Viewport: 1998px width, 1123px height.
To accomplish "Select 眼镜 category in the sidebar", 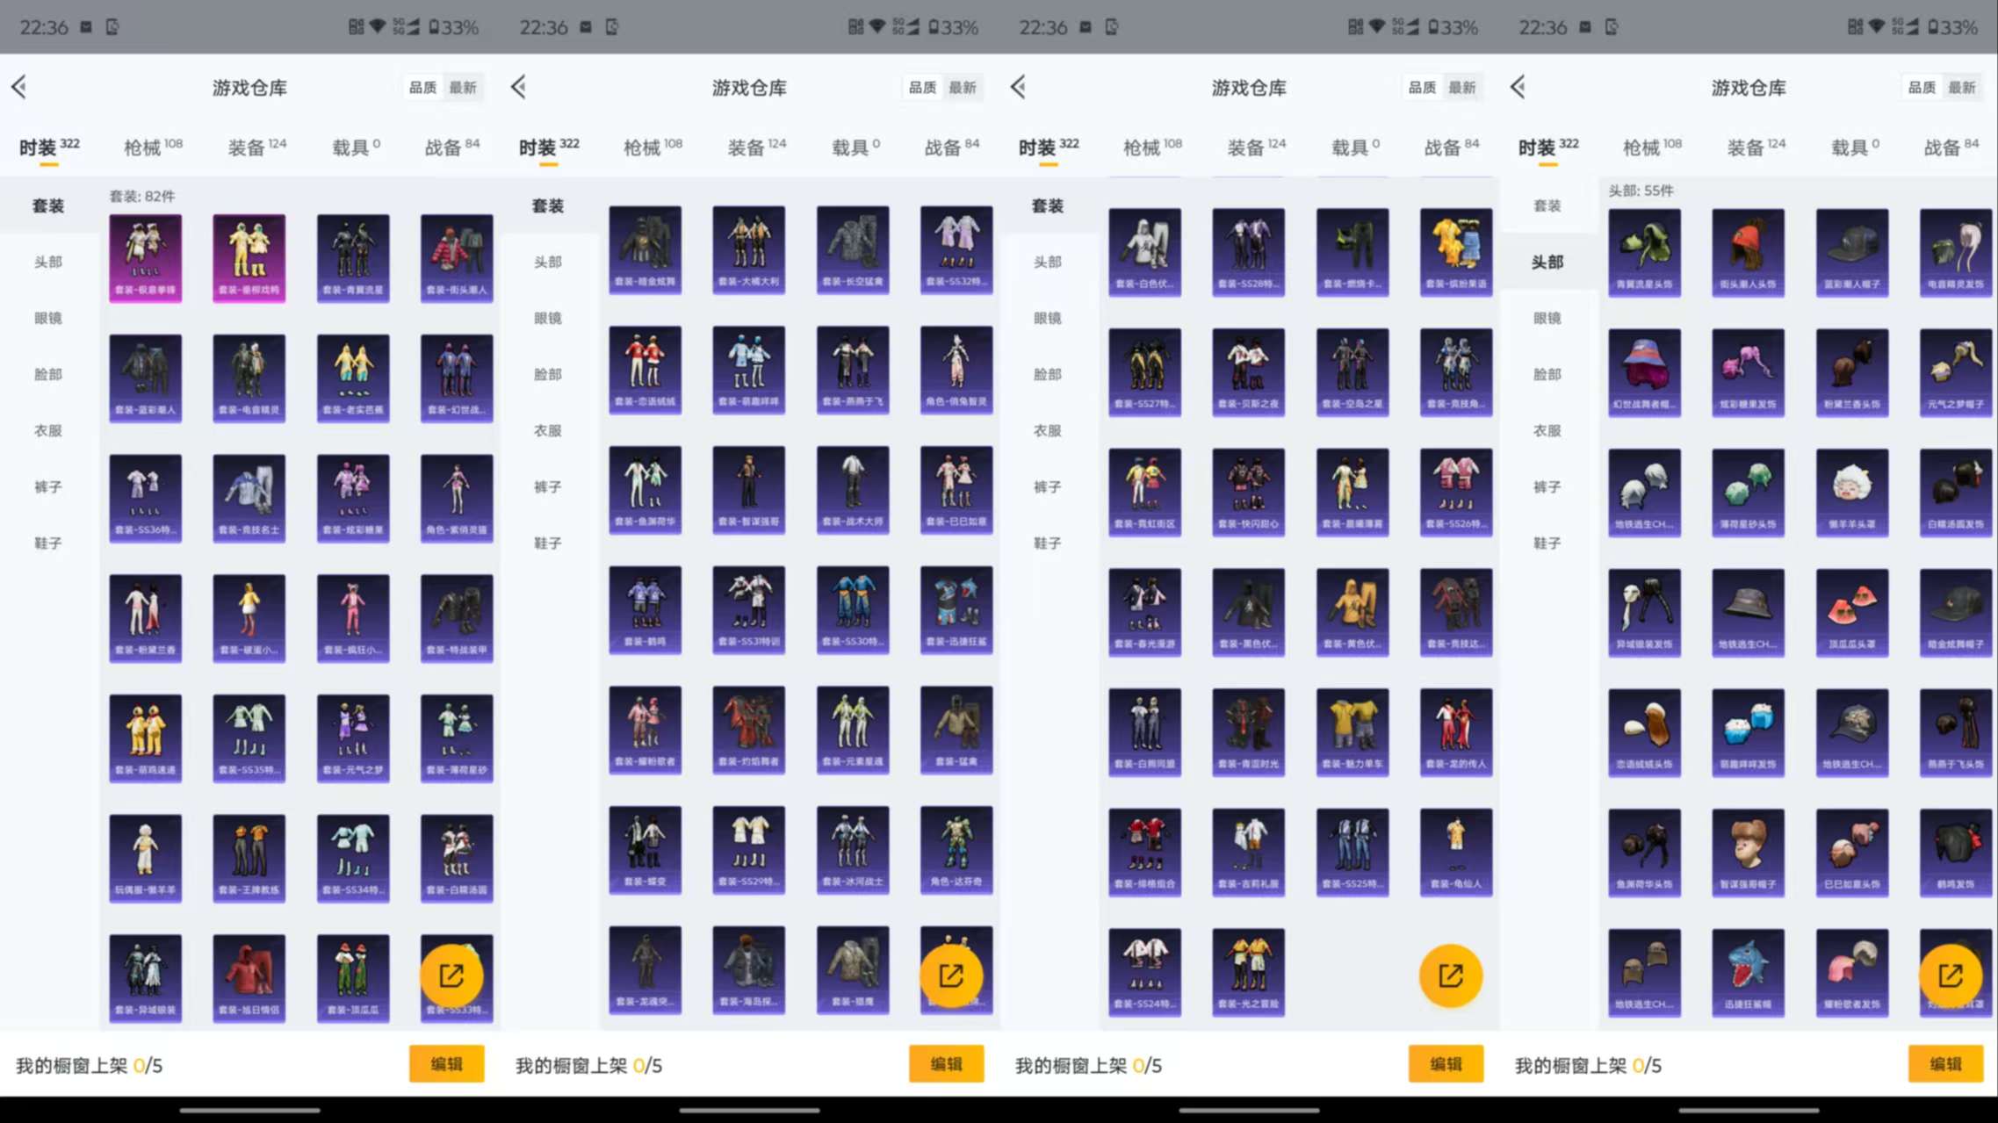I will tap(48, 318).
